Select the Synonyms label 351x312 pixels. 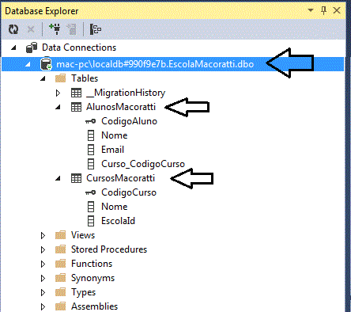point(93,278)
